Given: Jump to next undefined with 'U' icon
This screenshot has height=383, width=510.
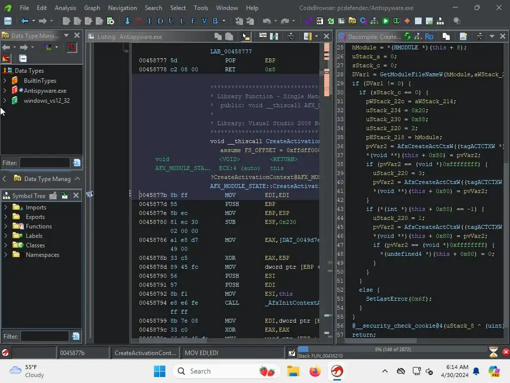Looking at the screenshot, I should pos(171,21).
